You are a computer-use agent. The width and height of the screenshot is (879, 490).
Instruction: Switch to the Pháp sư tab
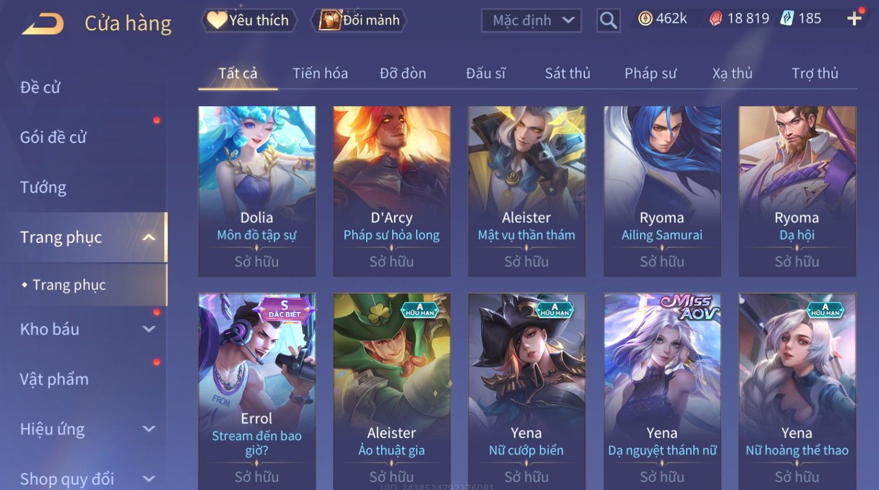point(651,73)
